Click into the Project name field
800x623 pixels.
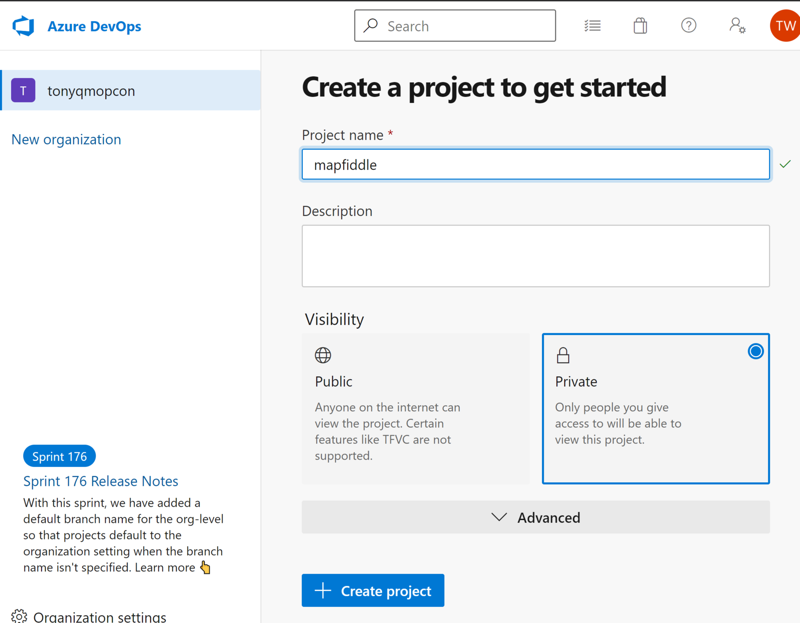point(535,164)
